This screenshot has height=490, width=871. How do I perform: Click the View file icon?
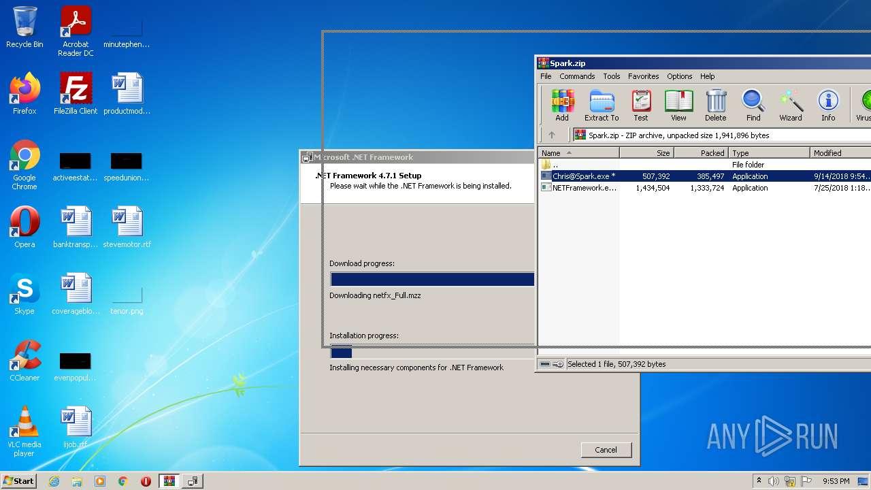click(x=678, y=105)
